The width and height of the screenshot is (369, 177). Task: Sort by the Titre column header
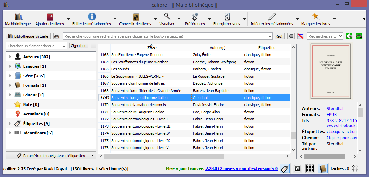click(x=151, y=48)
